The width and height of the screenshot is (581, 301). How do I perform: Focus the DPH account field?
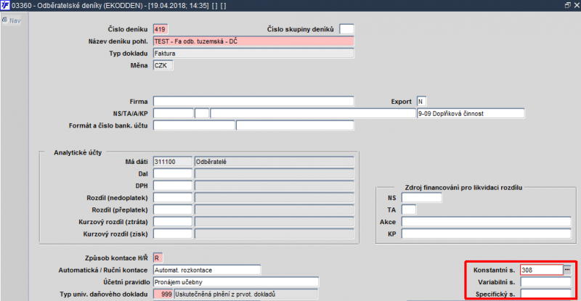(x=173, y=186)
